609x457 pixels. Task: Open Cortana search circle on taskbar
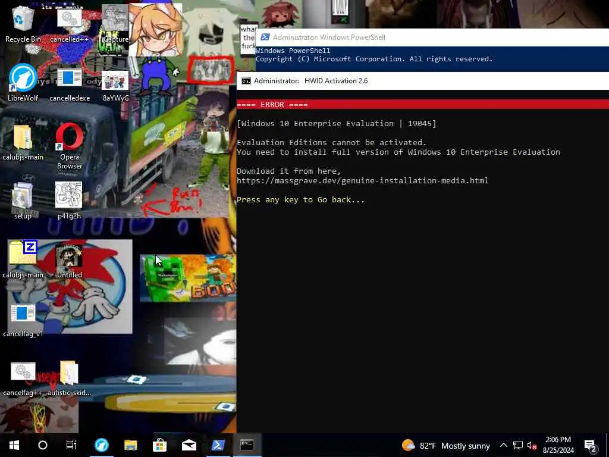tap(43, 445)
